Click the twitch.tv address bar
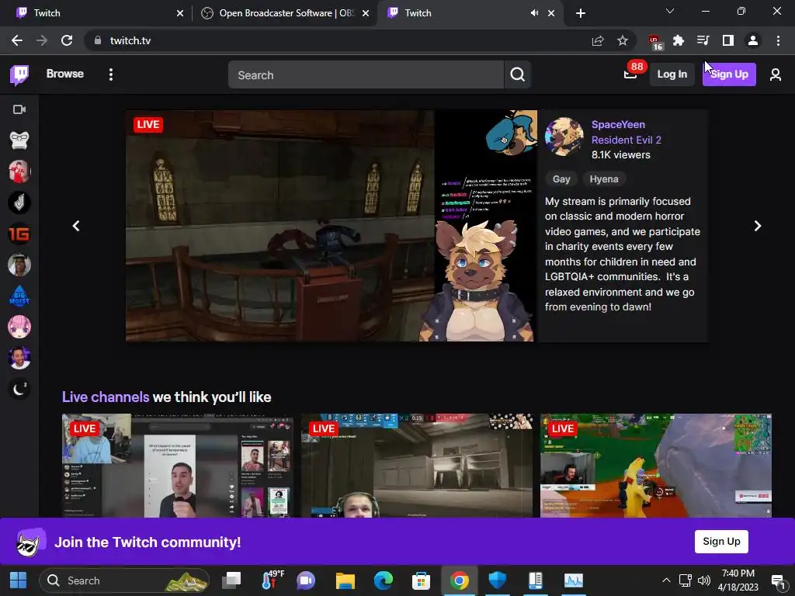 pos(335,40)
